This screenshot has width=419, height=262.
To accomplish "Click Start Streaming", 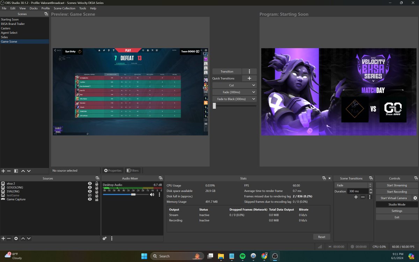I will [x=397, y=185].
